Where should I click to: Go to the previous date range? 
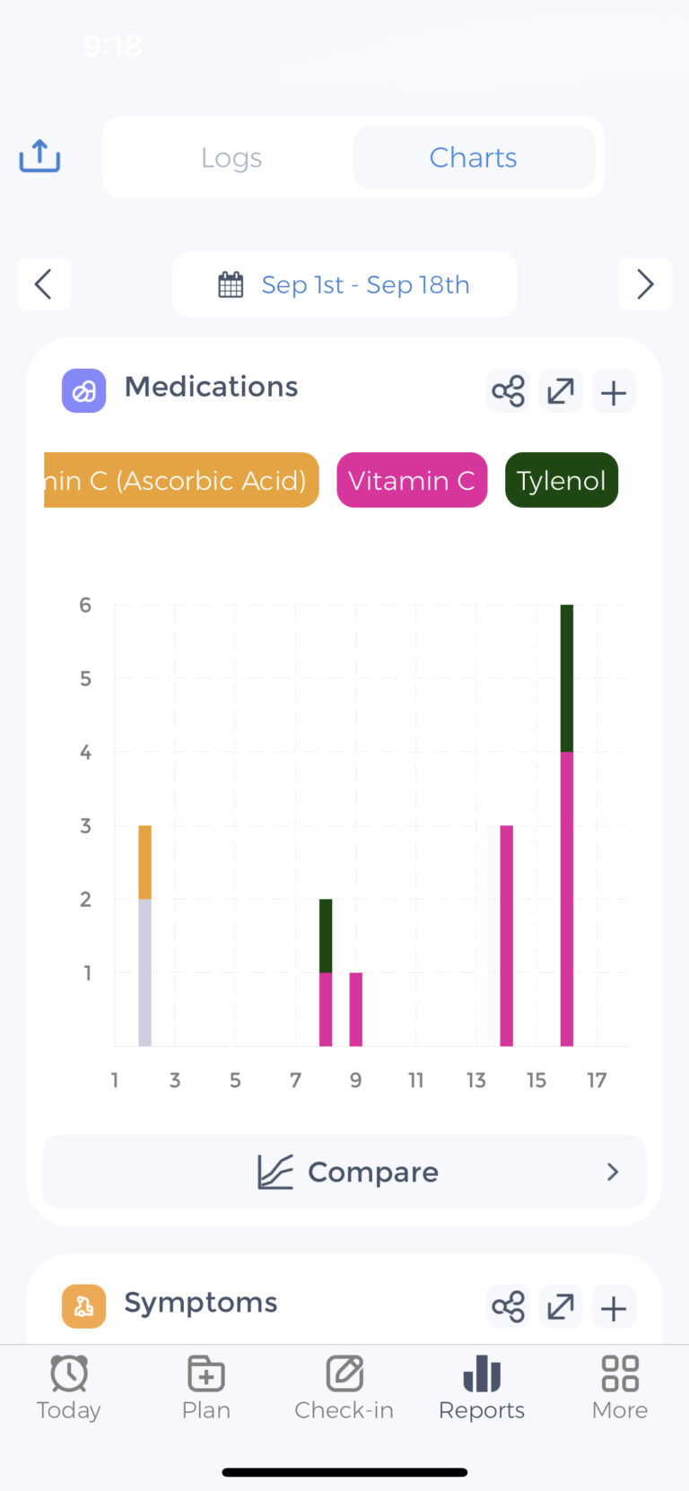[x=43, y=284]
